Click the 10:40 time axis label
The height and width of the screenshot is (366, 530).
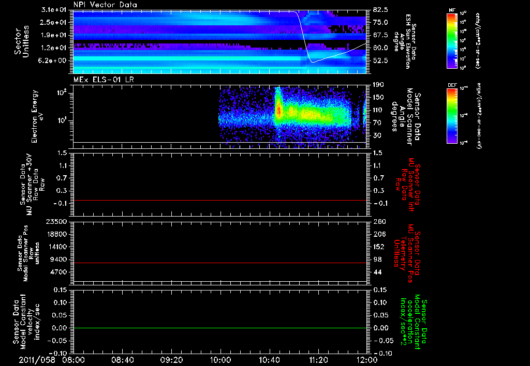(x=269, y=360)
